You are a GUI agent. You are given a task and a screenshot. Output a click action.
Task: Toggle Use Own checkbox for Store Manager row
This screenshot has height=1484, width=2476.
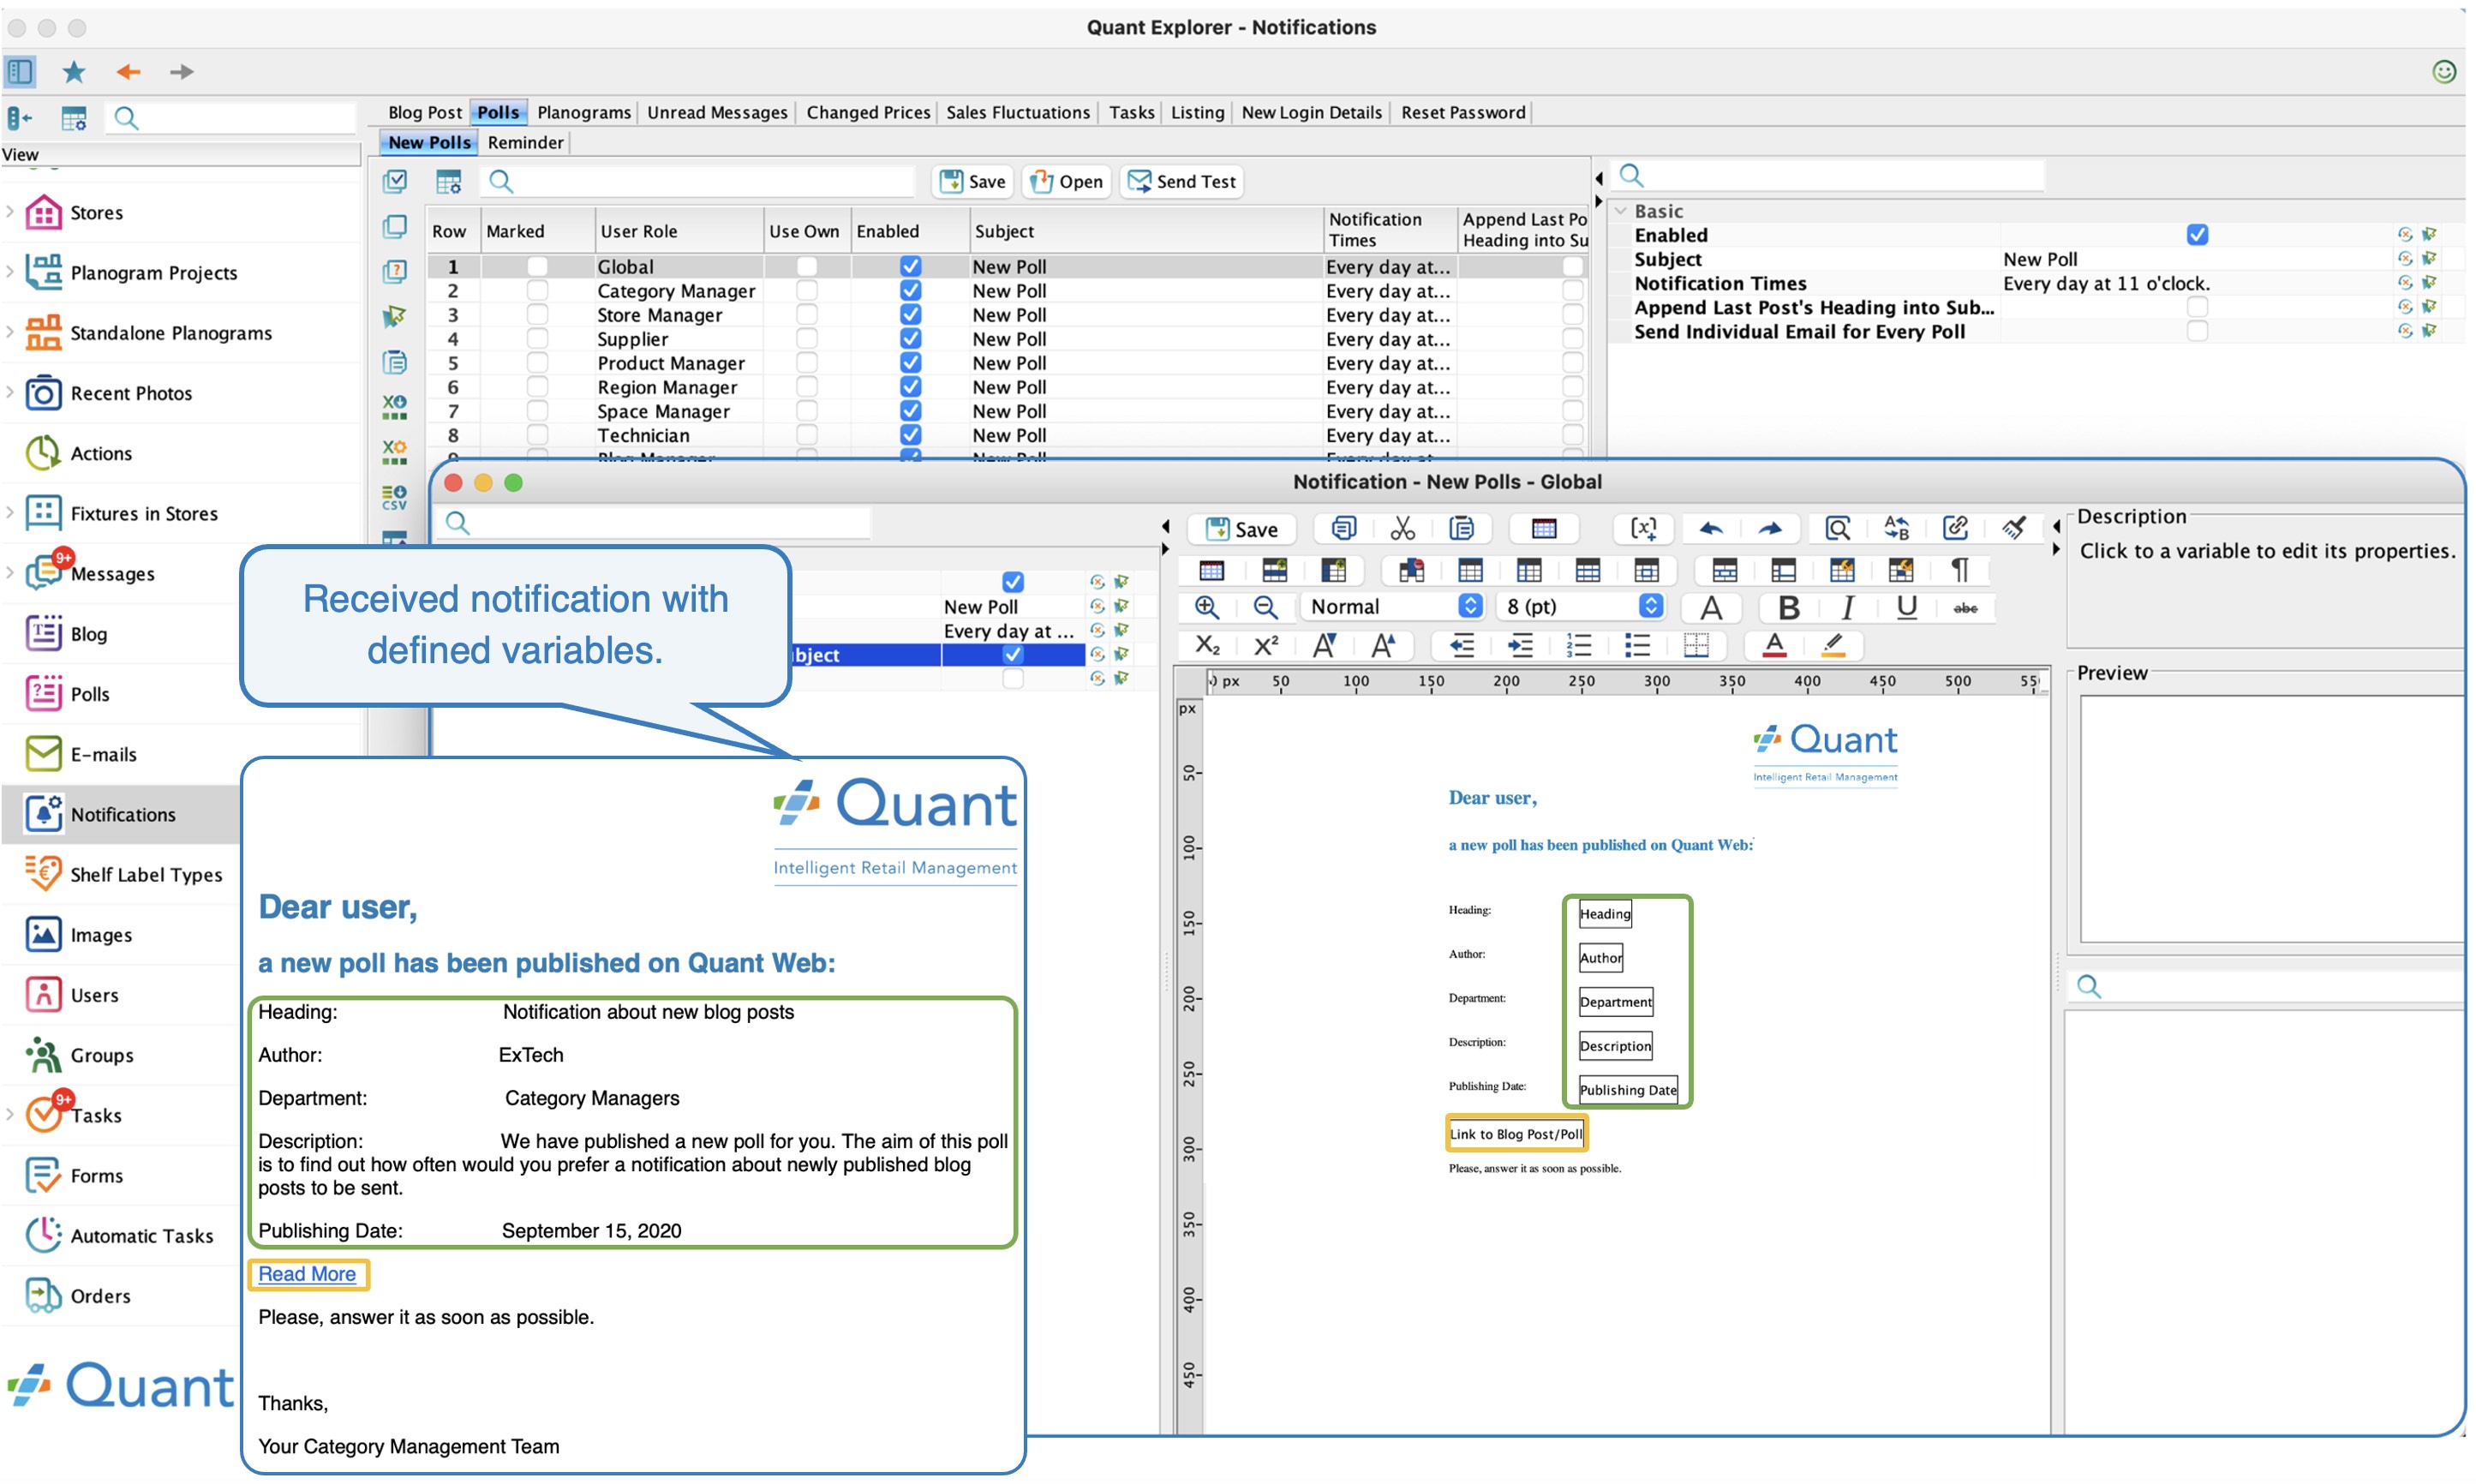pyautogui.click(x=807, y=315)
